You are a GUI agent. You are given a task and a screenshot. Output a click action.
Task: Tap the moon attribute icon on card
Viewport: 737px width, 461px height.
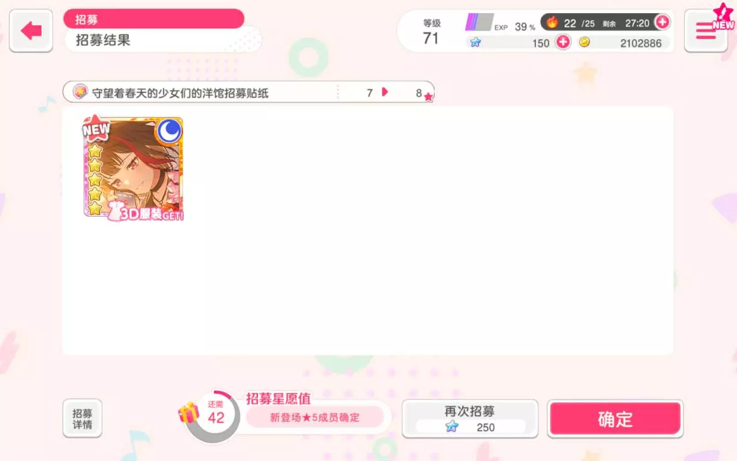pyautogui.click(x=169, y=131)
